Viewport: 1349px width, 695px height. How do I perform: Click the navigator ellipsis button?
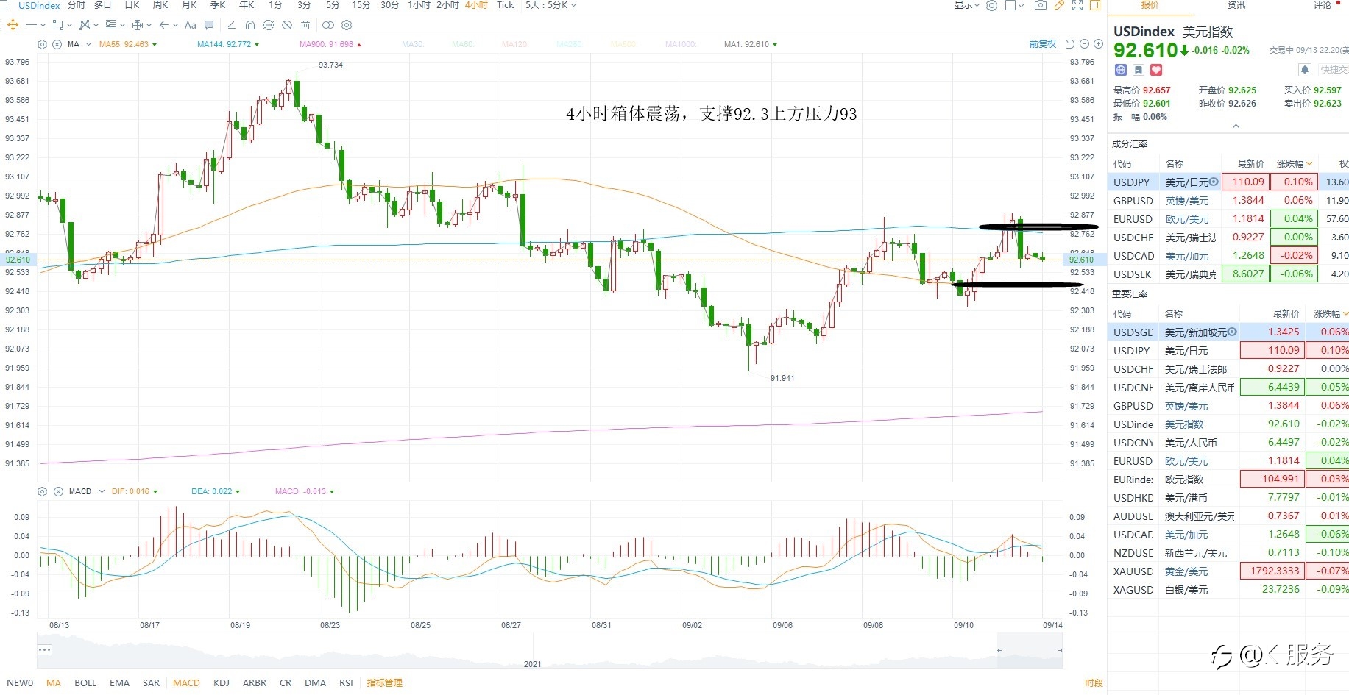[45, 649]
